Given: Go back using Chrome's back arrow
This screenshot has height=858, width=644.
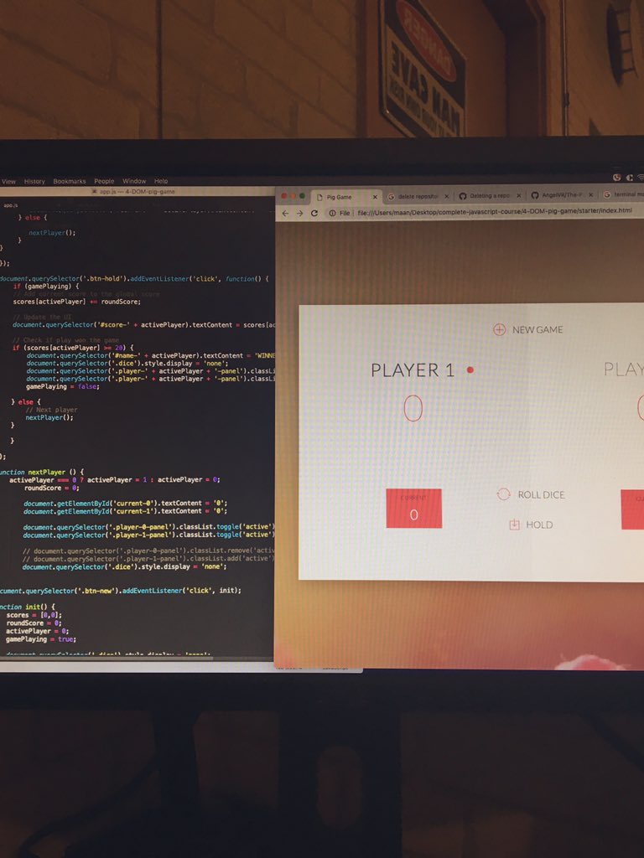Looking at the screenshot, I should (x=285, y=214).
